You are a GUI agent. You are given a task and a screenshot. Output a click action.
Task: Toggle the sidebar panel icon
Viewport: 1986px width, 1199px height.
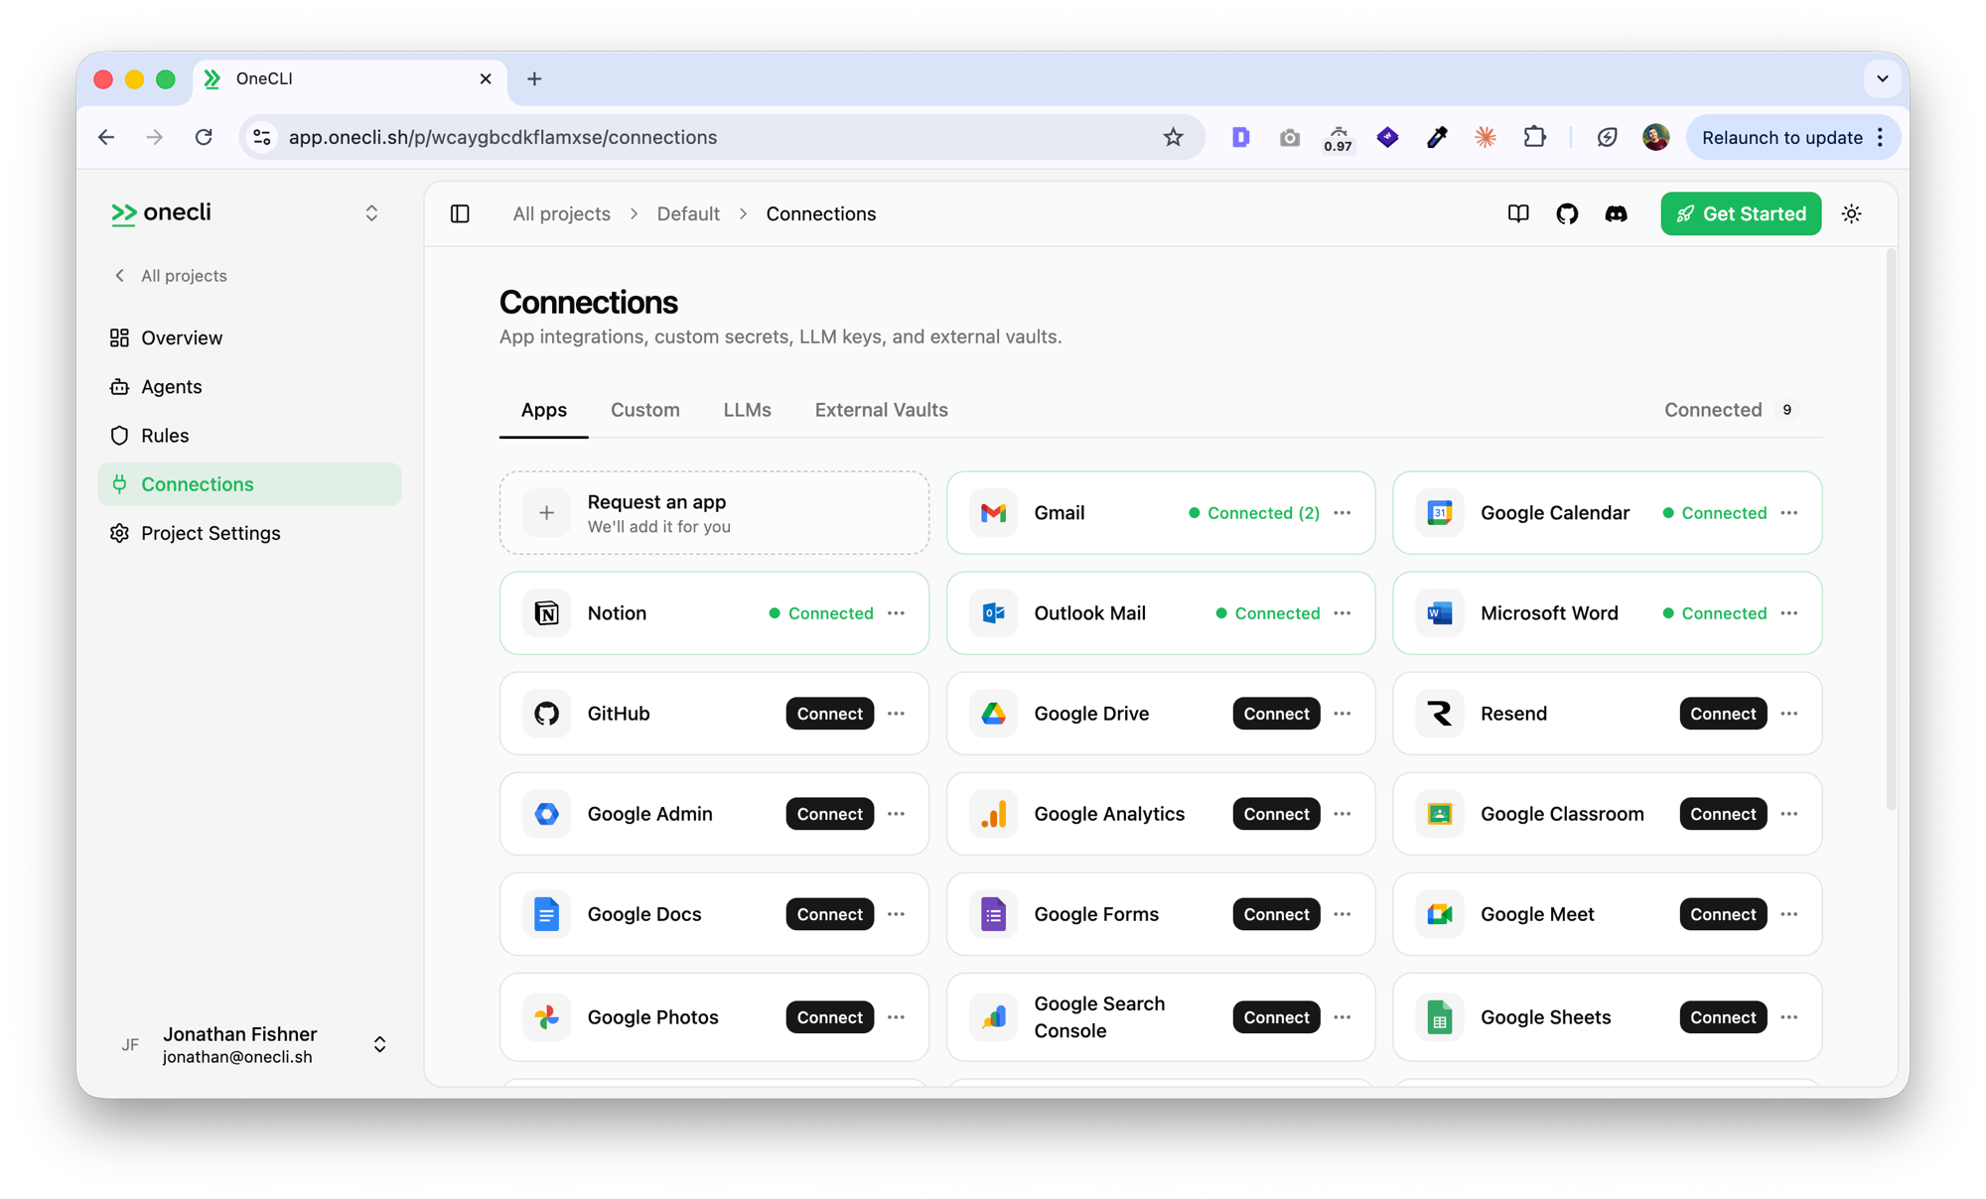(x=460, y=213)
